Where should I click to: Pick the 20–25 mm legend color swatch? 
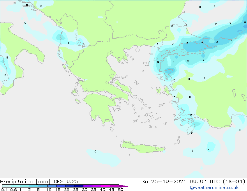(70, 186)
